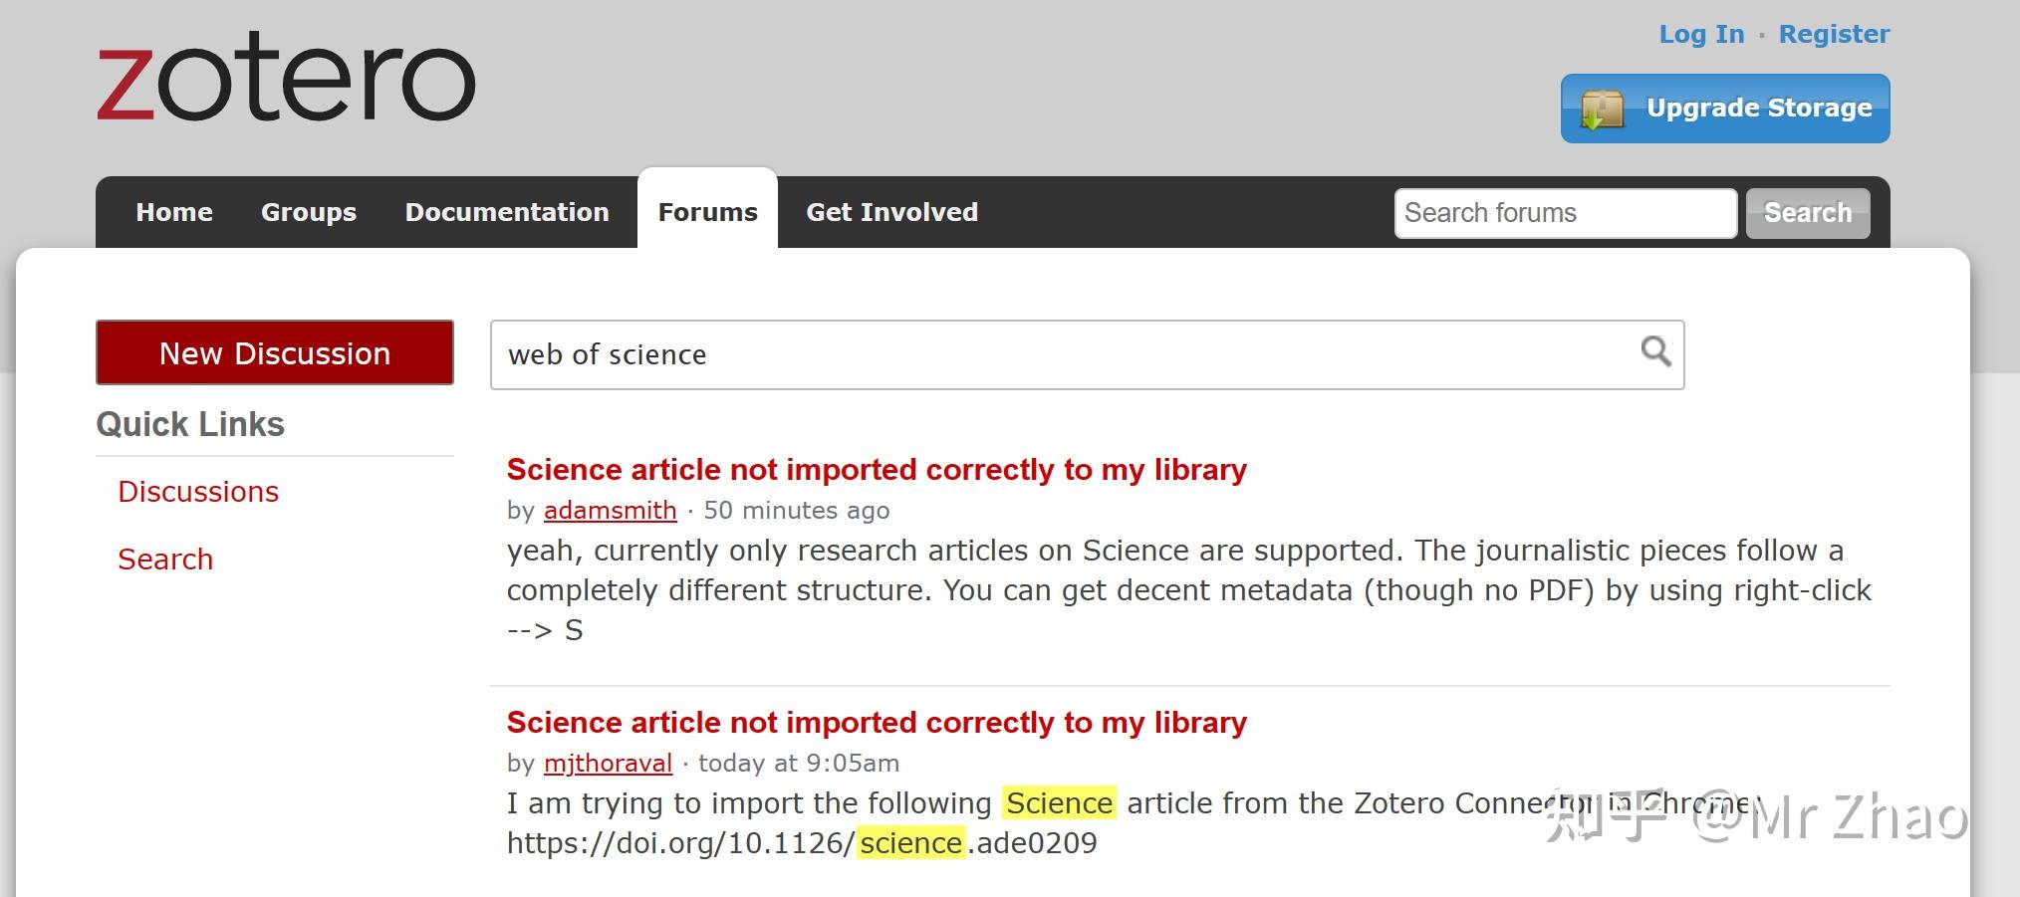Open the Get Involved page
The height and width of the screenshot is (897, 2020).
pos(890,211)
